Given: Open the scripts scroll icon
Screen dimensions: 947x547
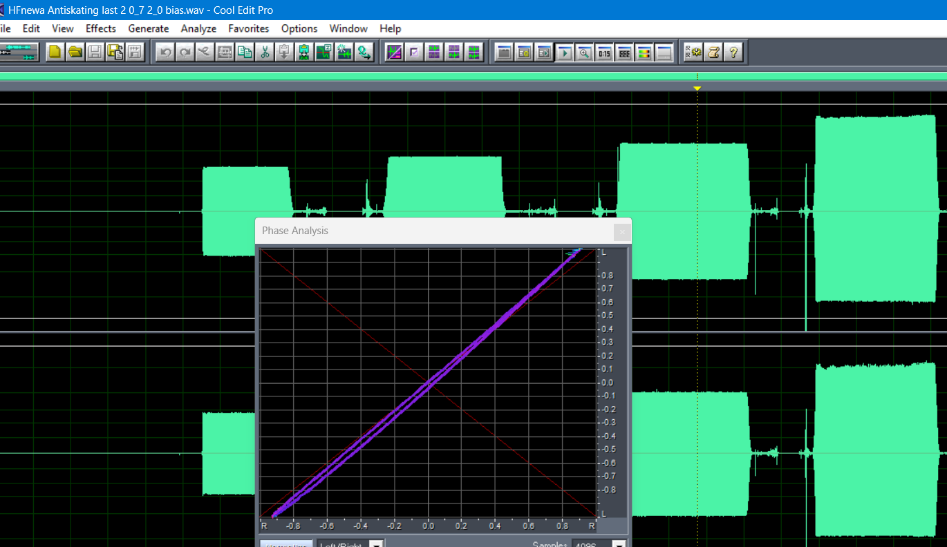Looking at the screenshot, I should (714, 52).
